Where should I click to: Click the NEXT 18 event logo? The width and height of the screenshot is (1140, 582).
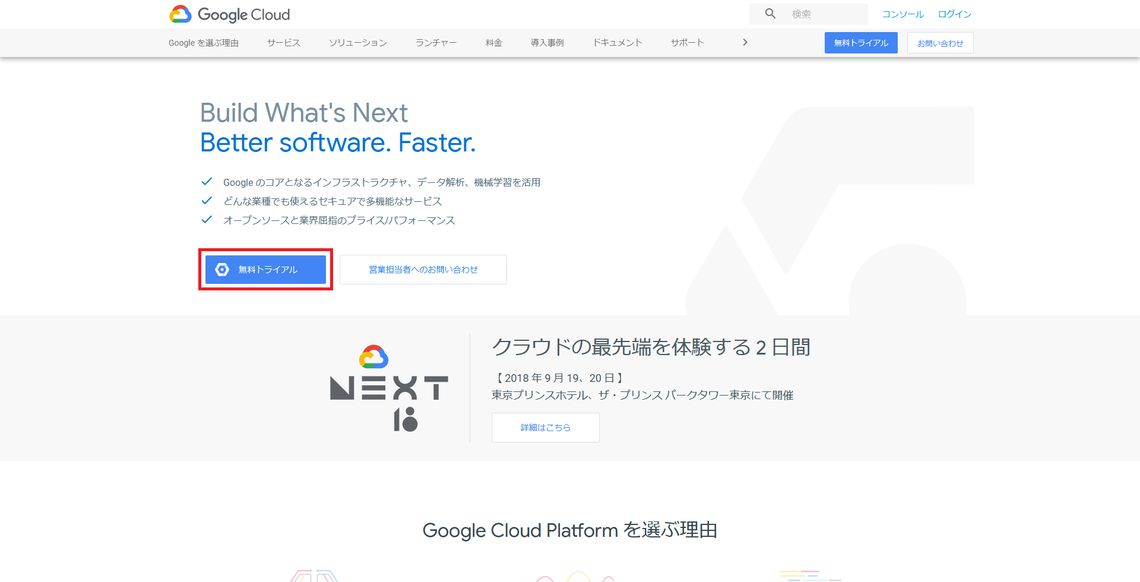click(389, 388)
